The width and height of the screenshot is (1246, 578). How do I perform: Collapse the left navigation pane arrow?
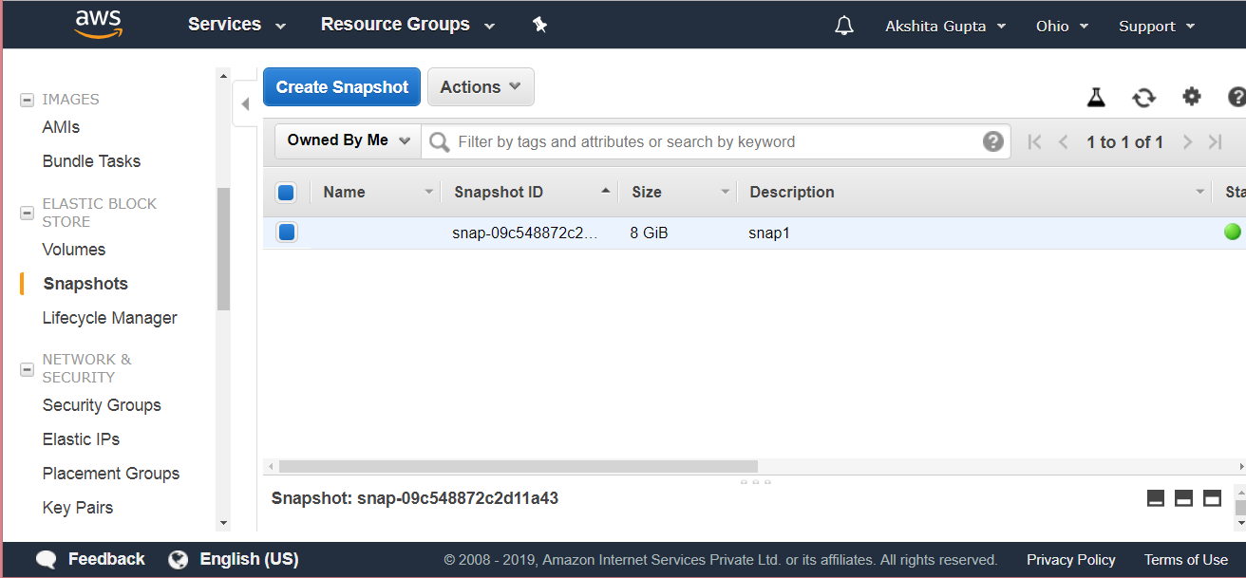tap(245, 103)
